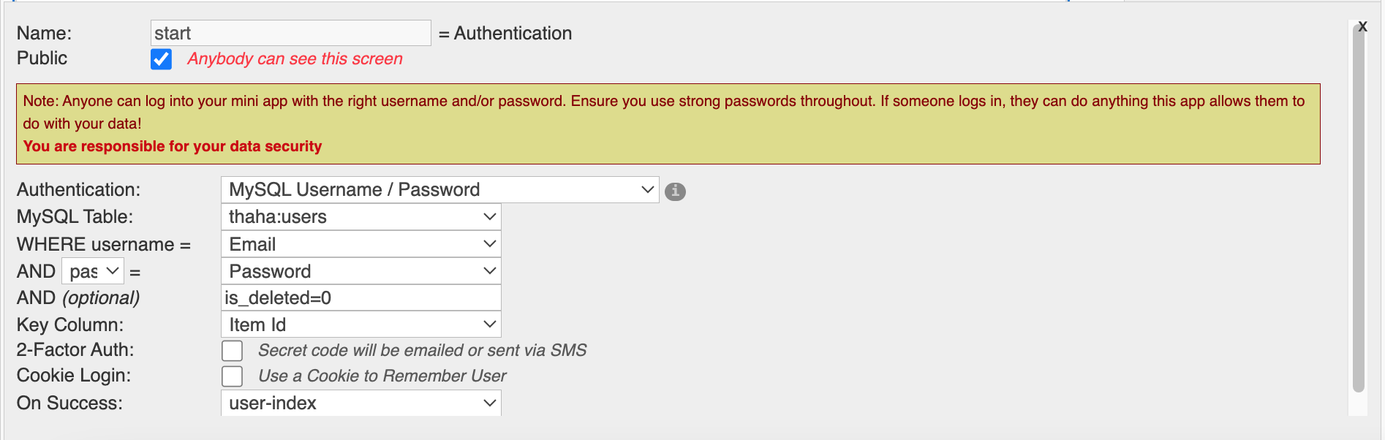This screenshot has width=1385, height=440.
Task: Expand the Key Column Item Id dropdown
Action: (361, 325)
